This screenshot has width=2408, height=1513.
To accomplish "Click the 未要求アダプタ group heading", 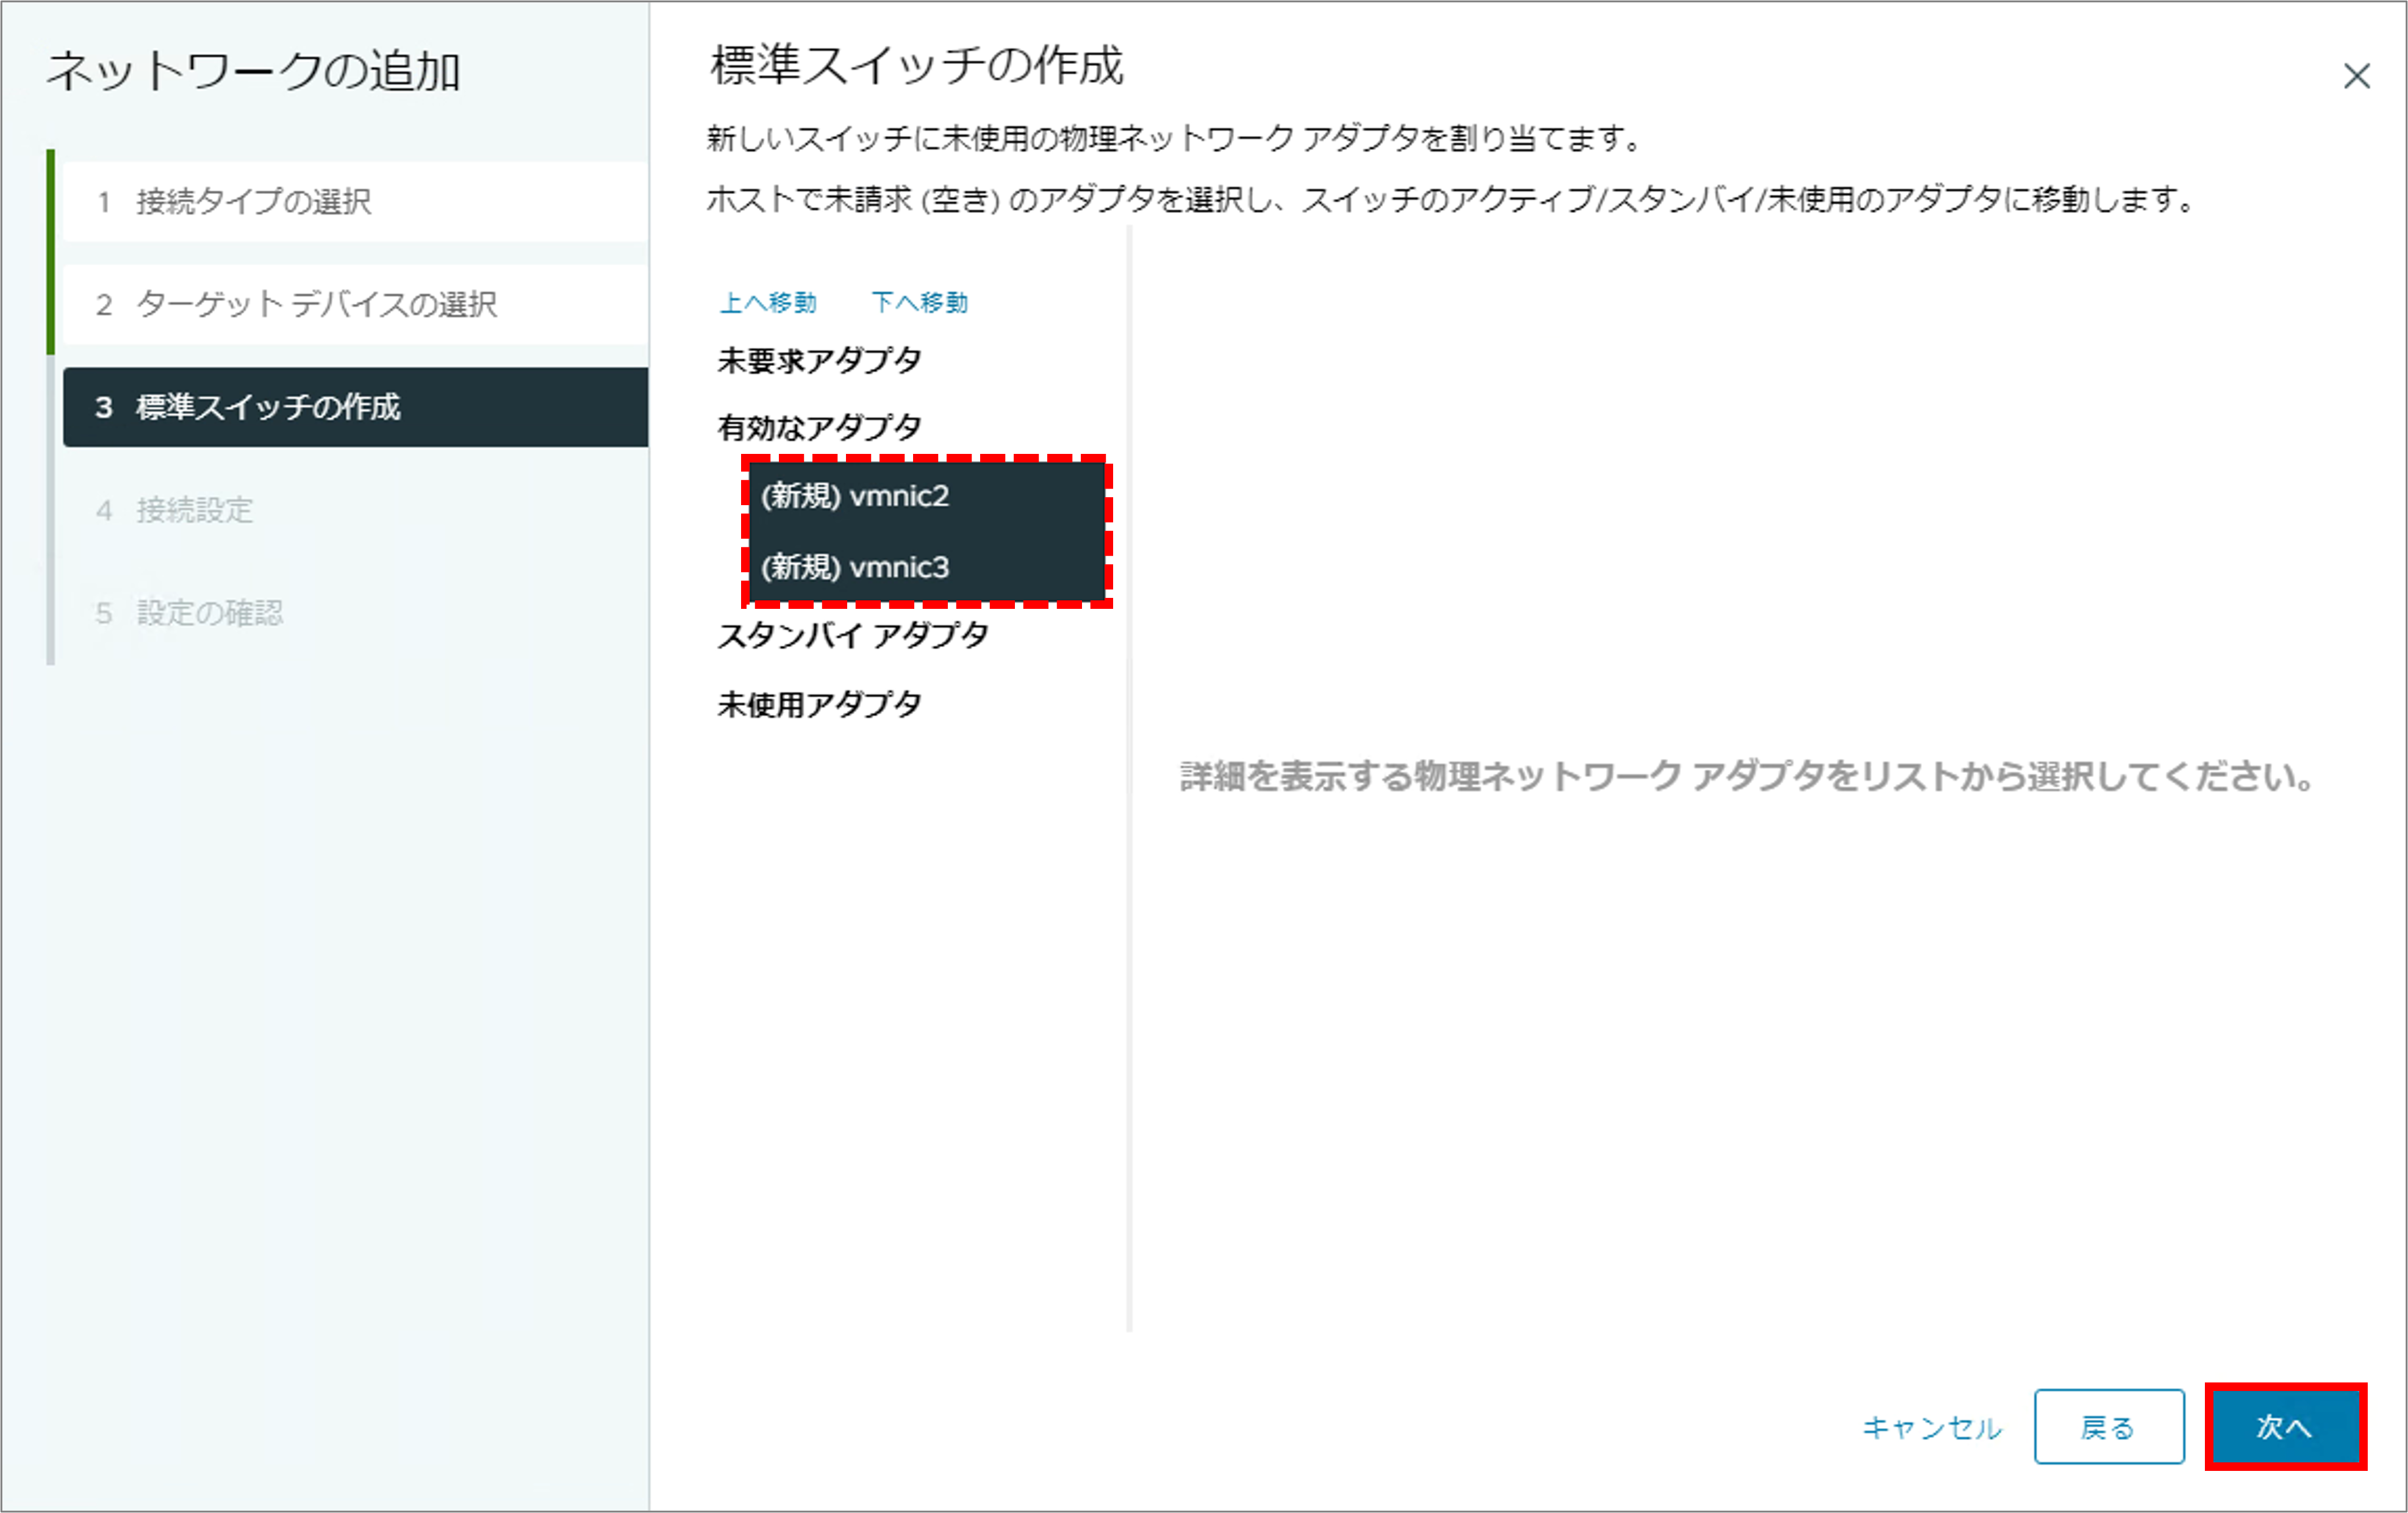I will click(819, 360).
